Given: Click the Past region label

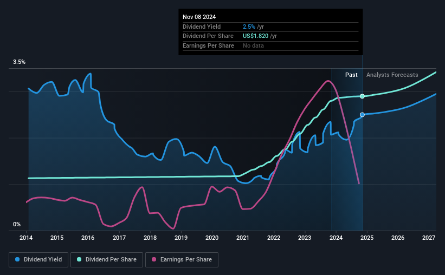Looking at the screenshot, I should [x=351, y=75].
